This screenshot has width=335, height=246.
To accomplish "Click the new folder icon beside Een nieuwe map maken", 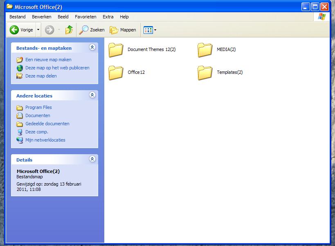I will coord(20,60).
